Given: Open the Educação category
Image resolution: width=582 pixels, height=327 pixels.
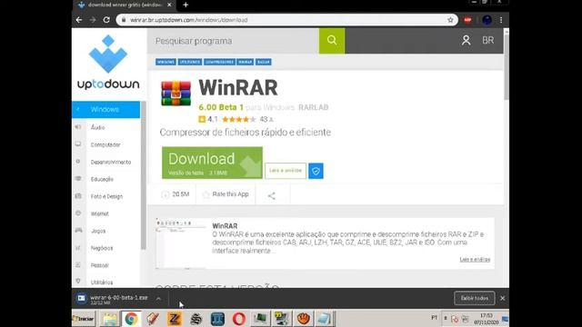Looking at the screenshot, I should pos(102,179).
